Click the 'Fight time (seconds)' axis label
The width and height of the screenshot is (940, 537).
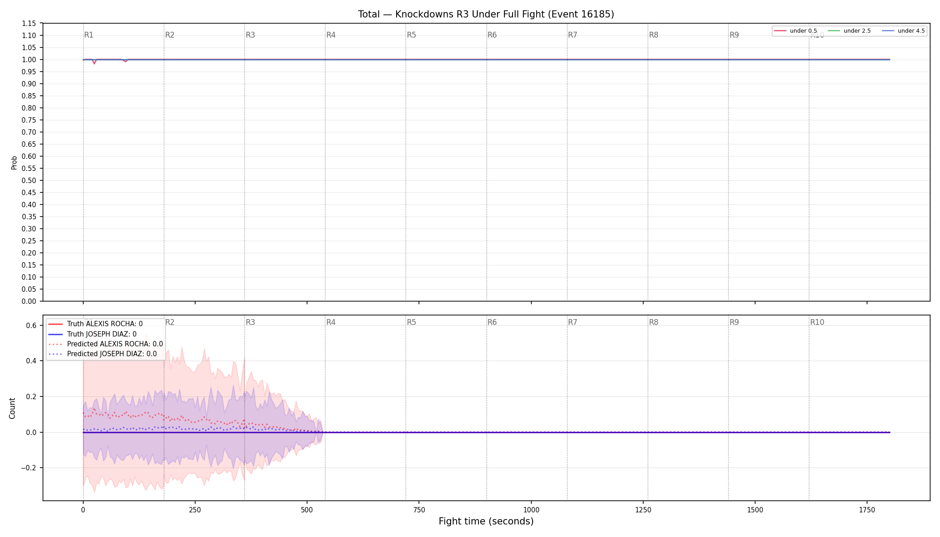pos(486,521)
